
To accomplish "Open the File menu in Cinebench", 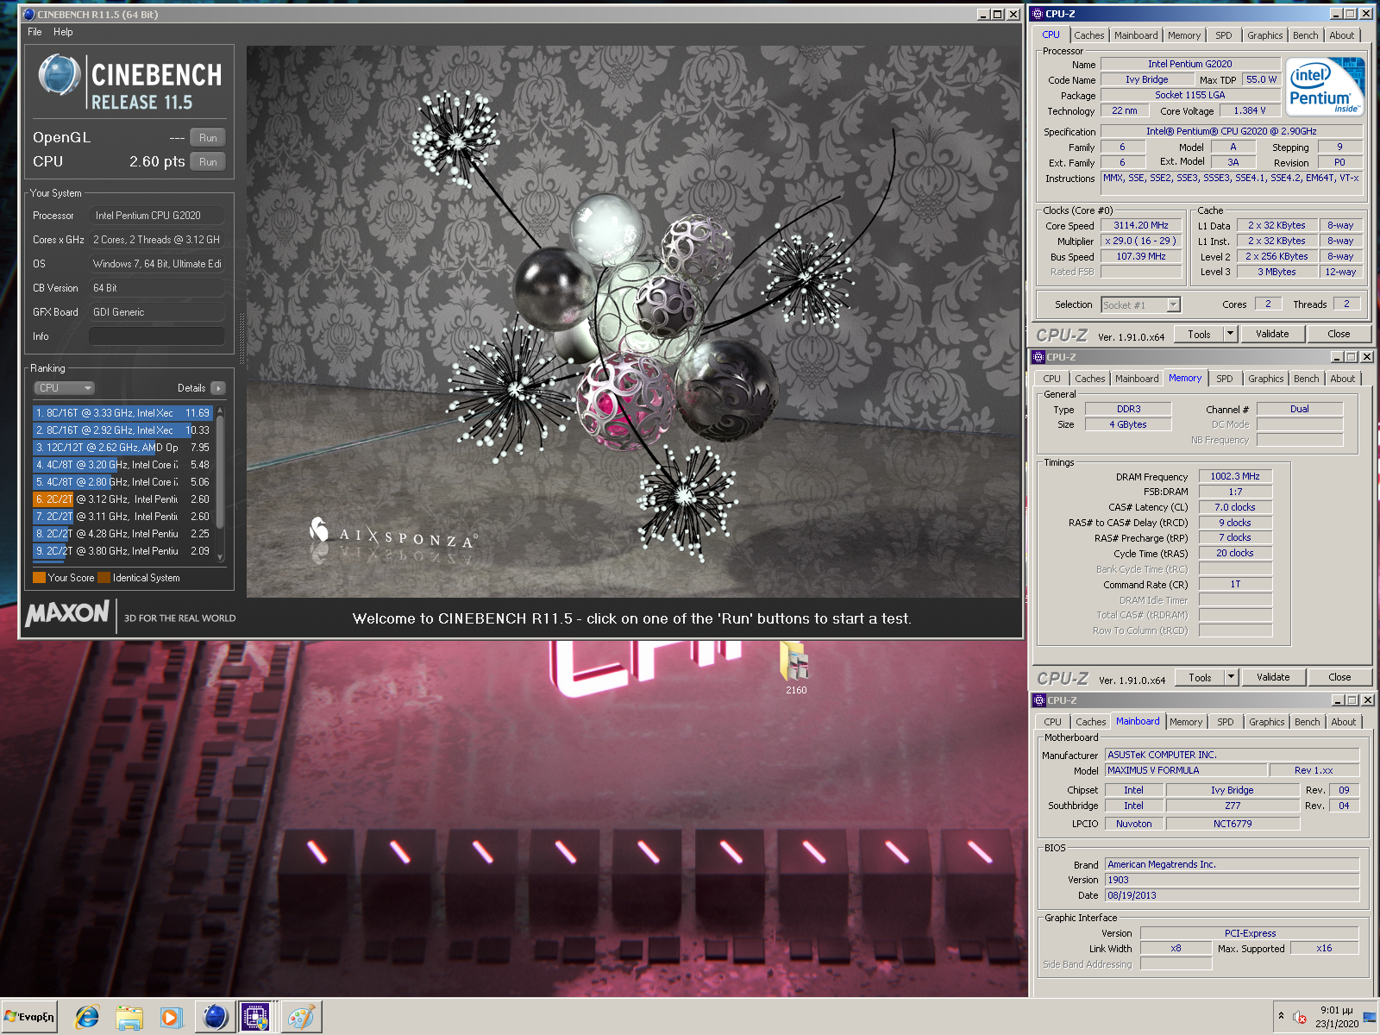I will pyautogui.click(x=34, y=32).
